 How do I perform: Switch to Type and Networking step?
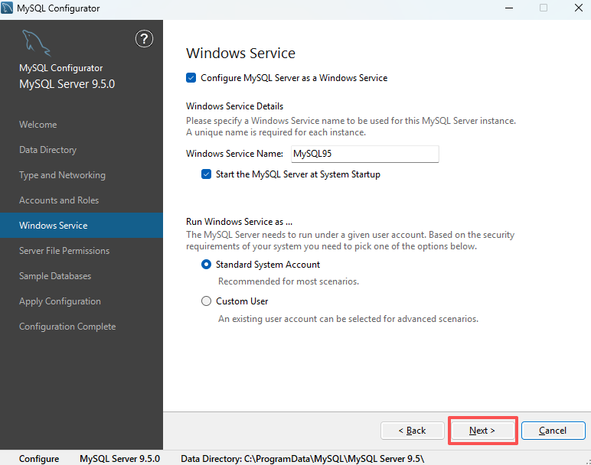pyautogui.click(x=62, y=175)
